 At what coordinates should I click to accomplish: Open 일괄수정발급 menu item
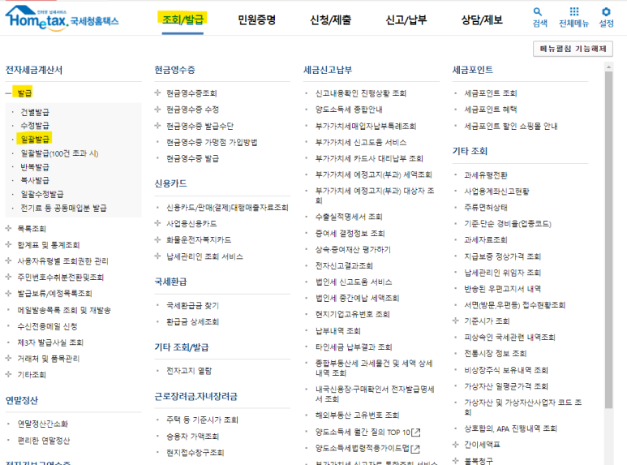coord(42,194)
